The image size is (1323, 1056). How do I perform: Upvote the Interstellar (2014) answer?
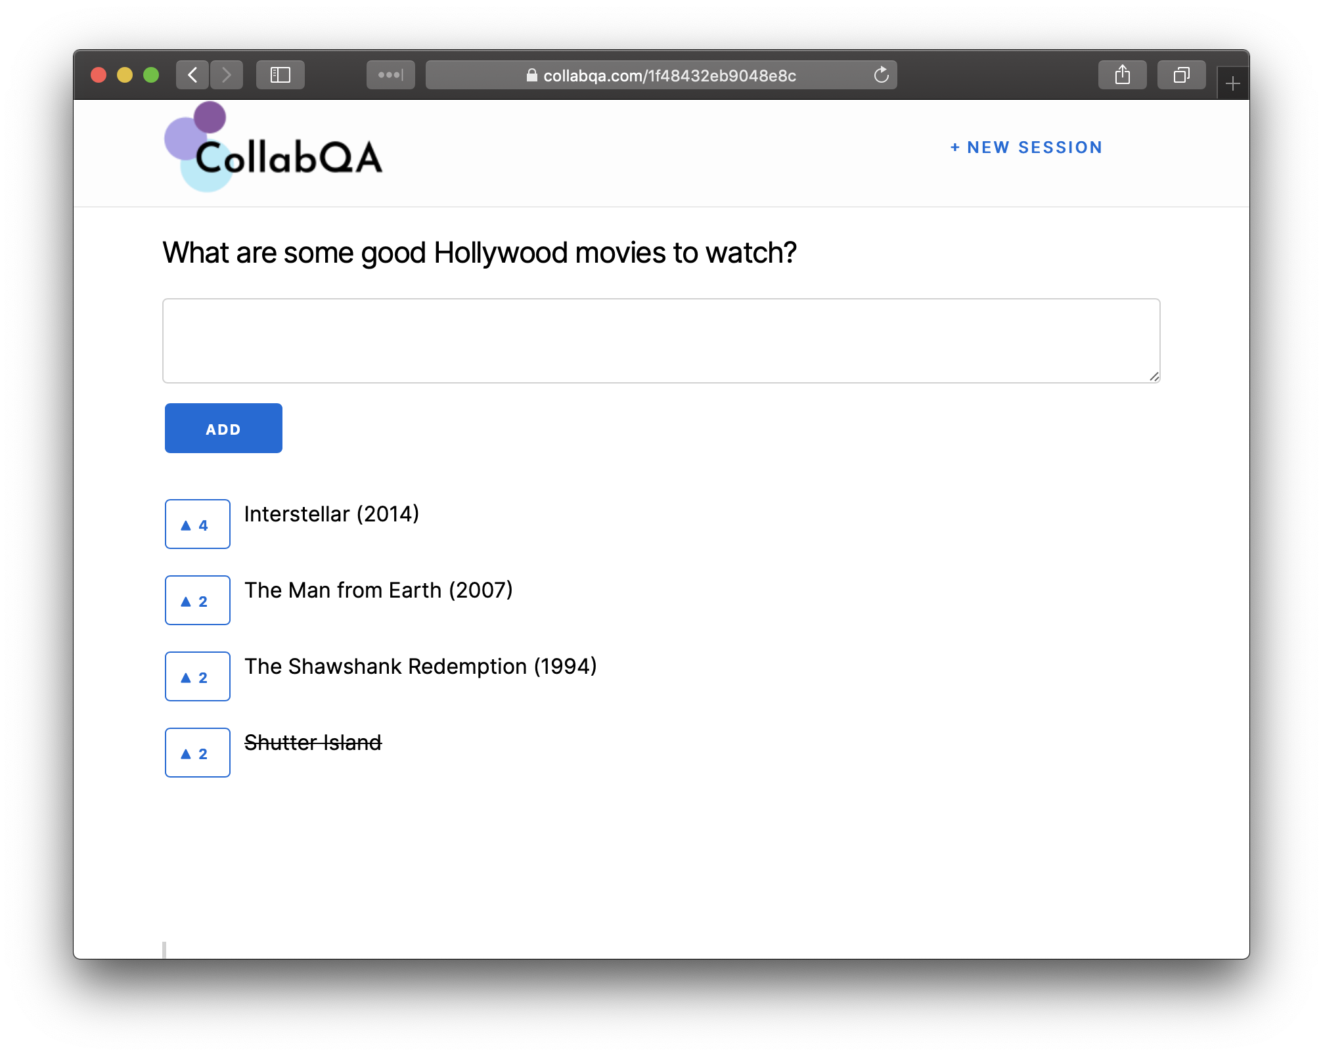coord(197,523)
